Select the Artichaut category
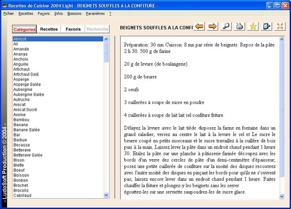Screen dimensions: 291x209 pos(58,69)
